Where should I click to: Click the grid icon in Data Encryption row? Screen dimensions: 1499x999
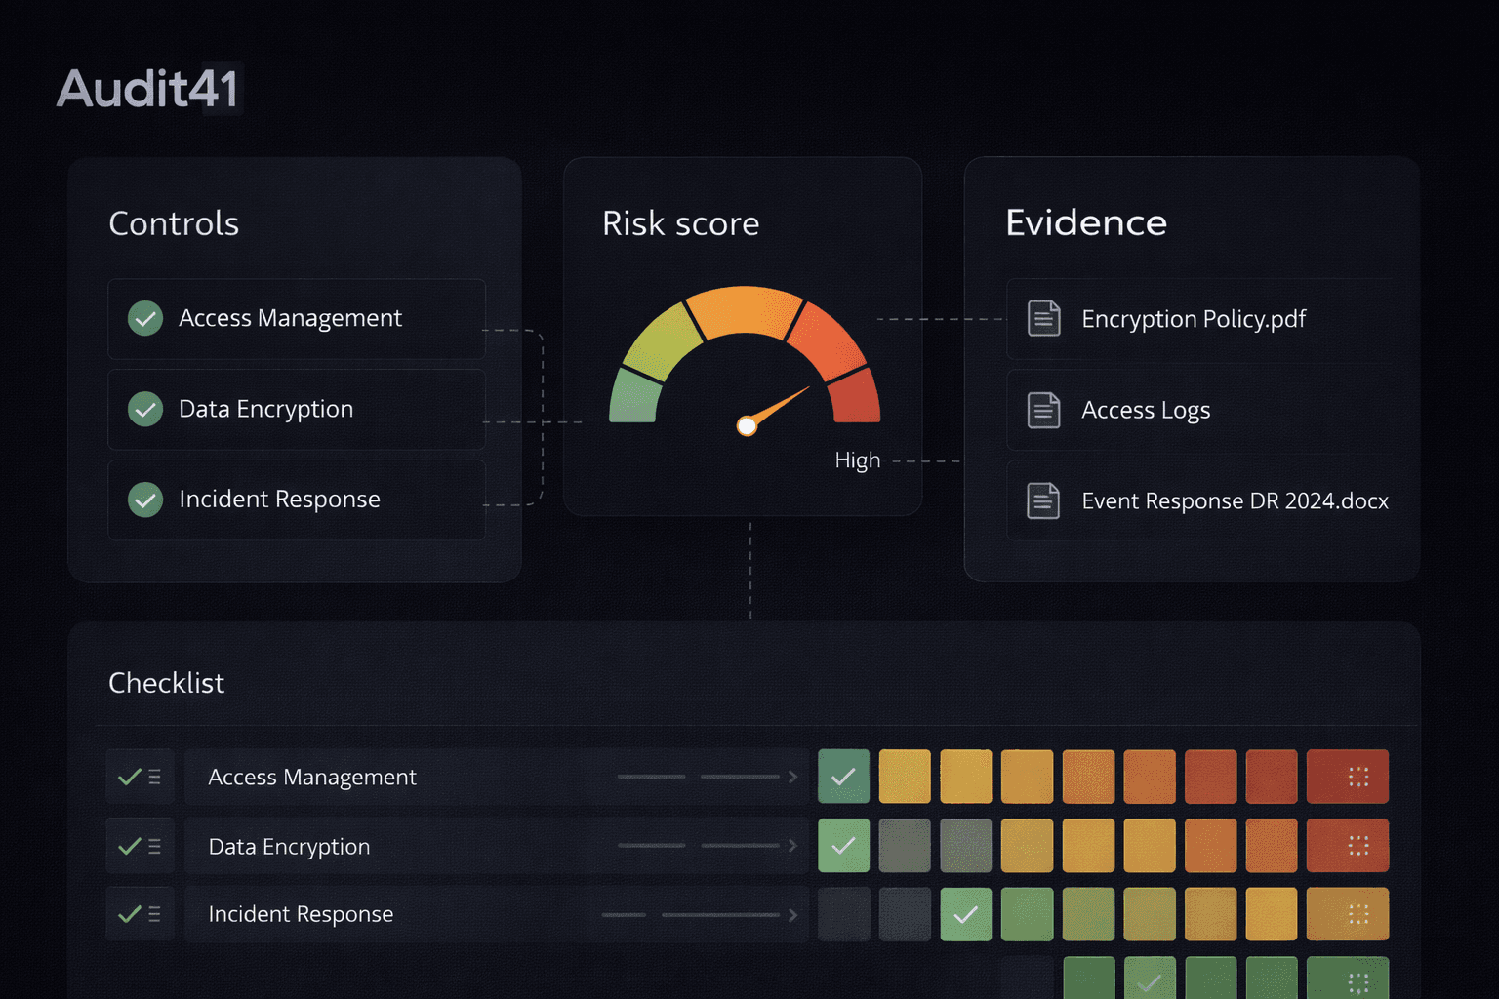pyautogui.click(x=1357, y=846)
